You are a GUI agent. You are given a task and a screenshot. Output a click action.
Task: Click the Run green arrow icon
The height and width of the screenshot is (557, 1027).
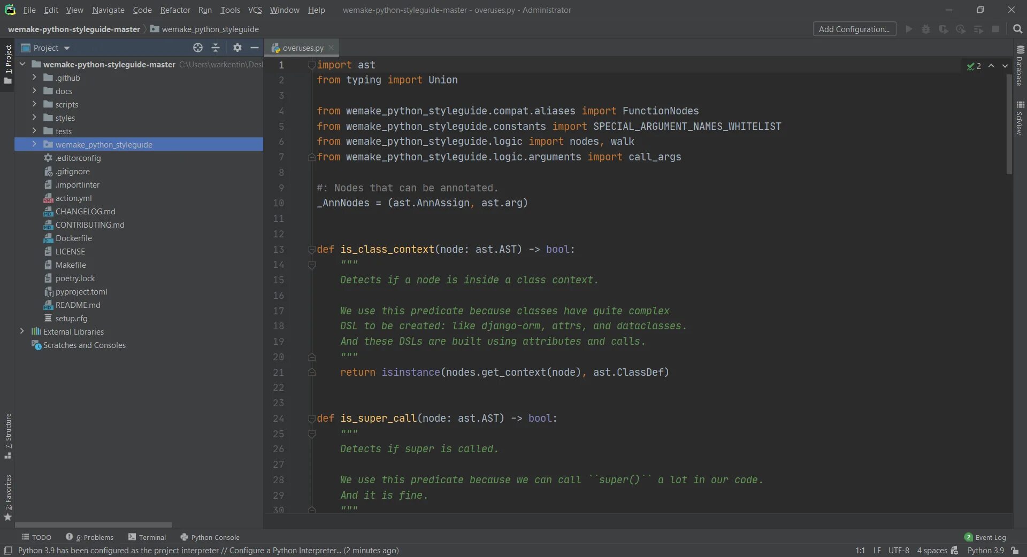909,29
